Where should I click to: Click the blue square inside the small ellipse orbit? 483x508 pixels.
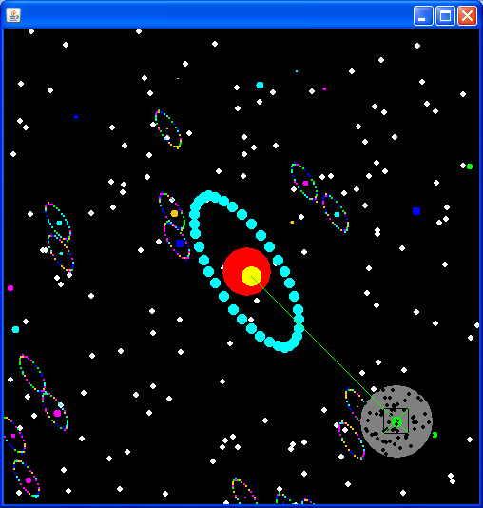pyautogui.click(x=180, y=244)
